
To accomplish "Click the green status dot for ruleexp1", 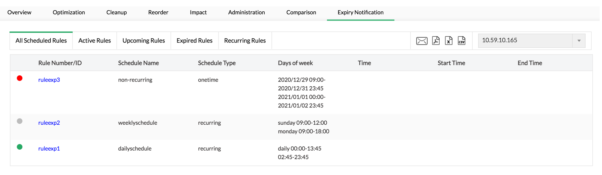I will (20, 147).
